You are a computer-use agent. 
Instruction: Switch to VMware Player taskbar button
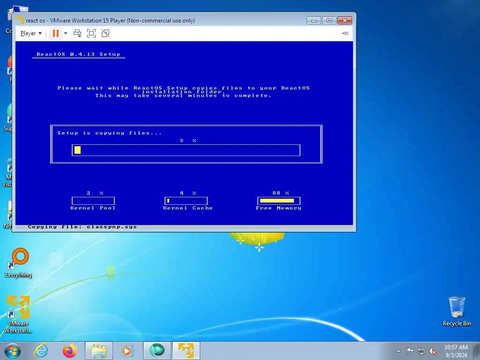click(x=186, y=351)
